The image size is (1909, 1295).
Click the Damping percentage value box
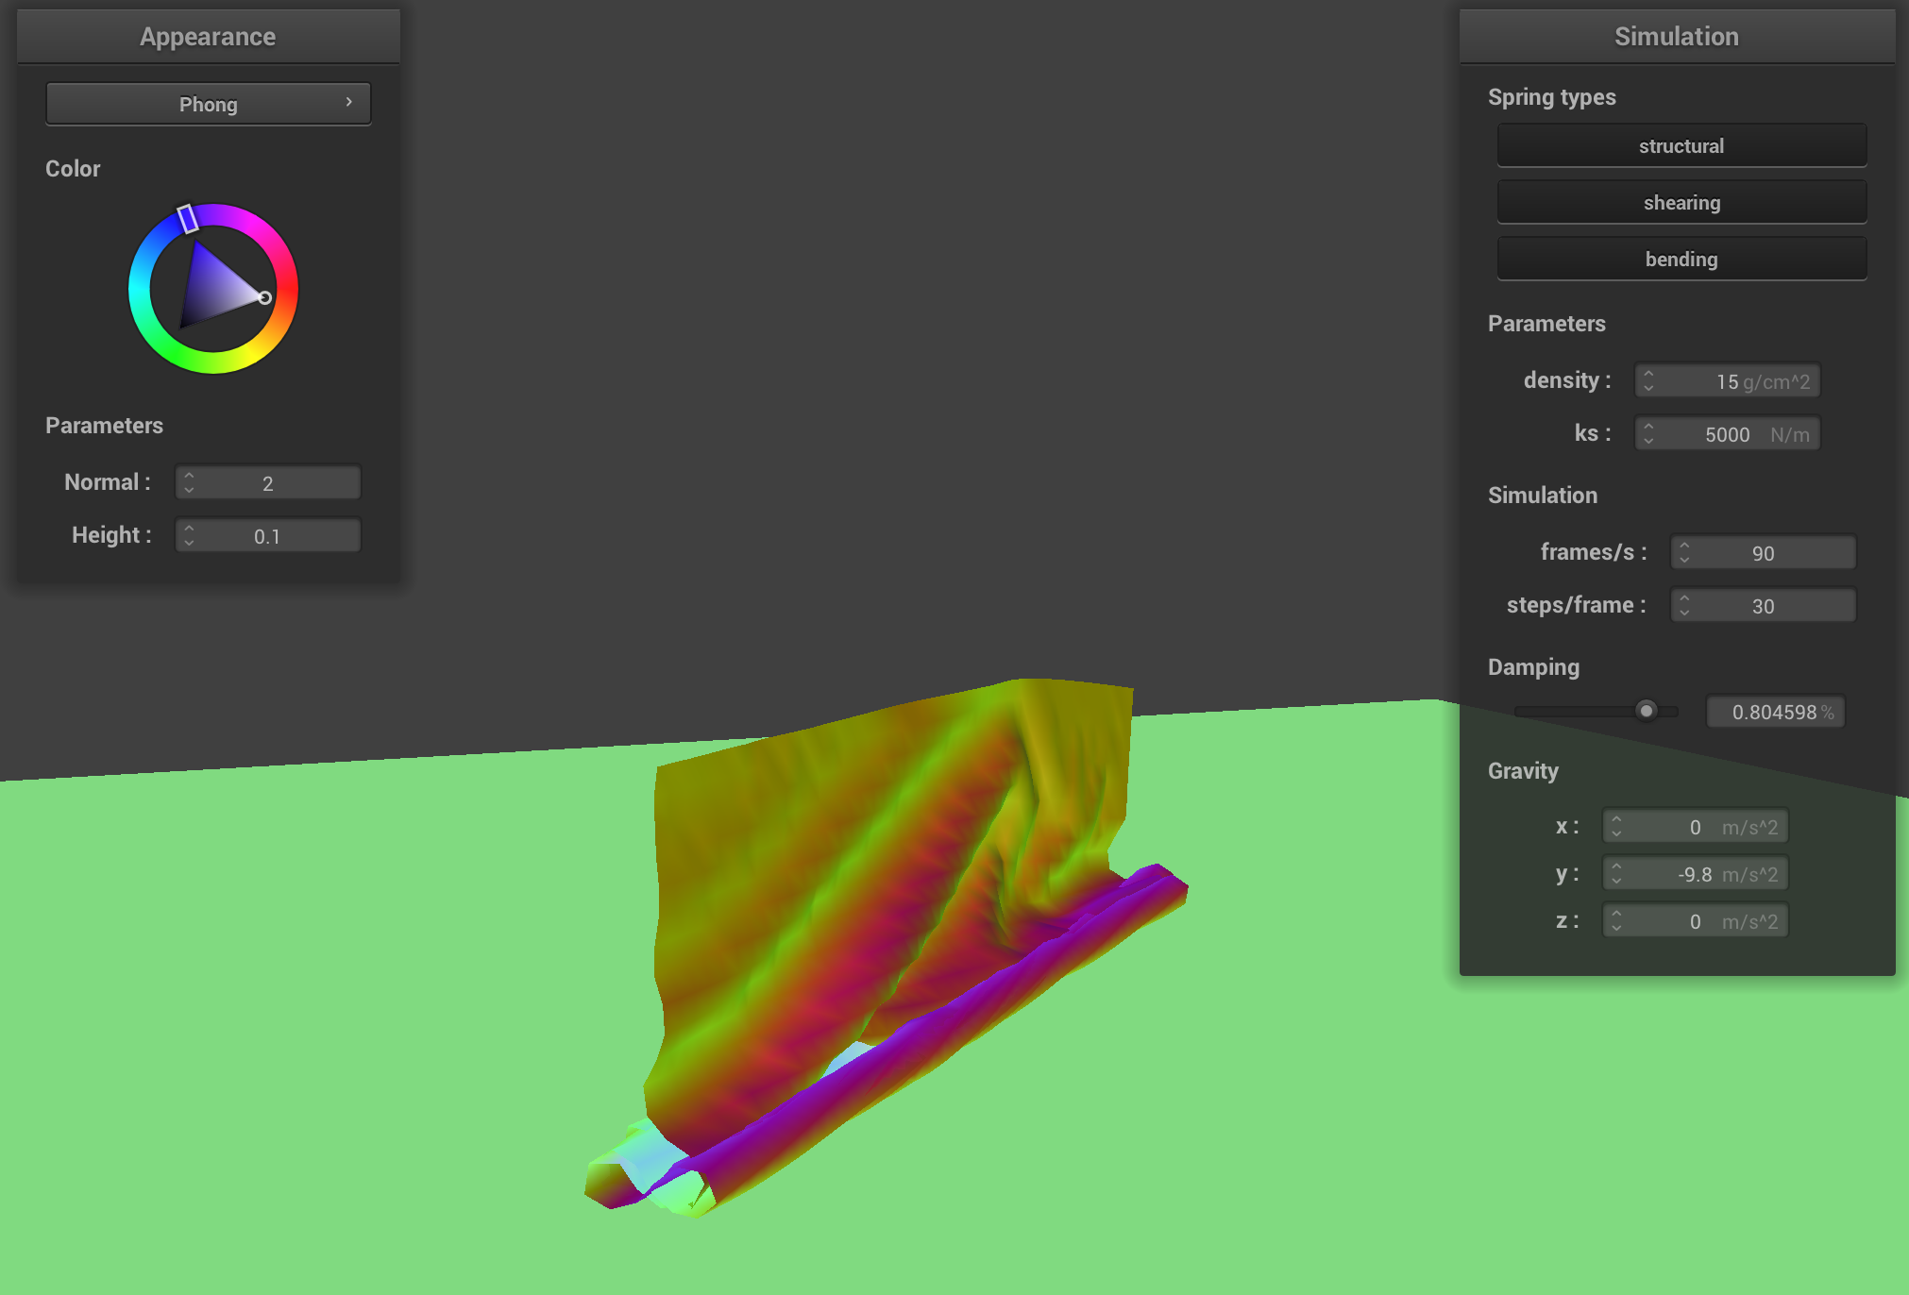1775,712
